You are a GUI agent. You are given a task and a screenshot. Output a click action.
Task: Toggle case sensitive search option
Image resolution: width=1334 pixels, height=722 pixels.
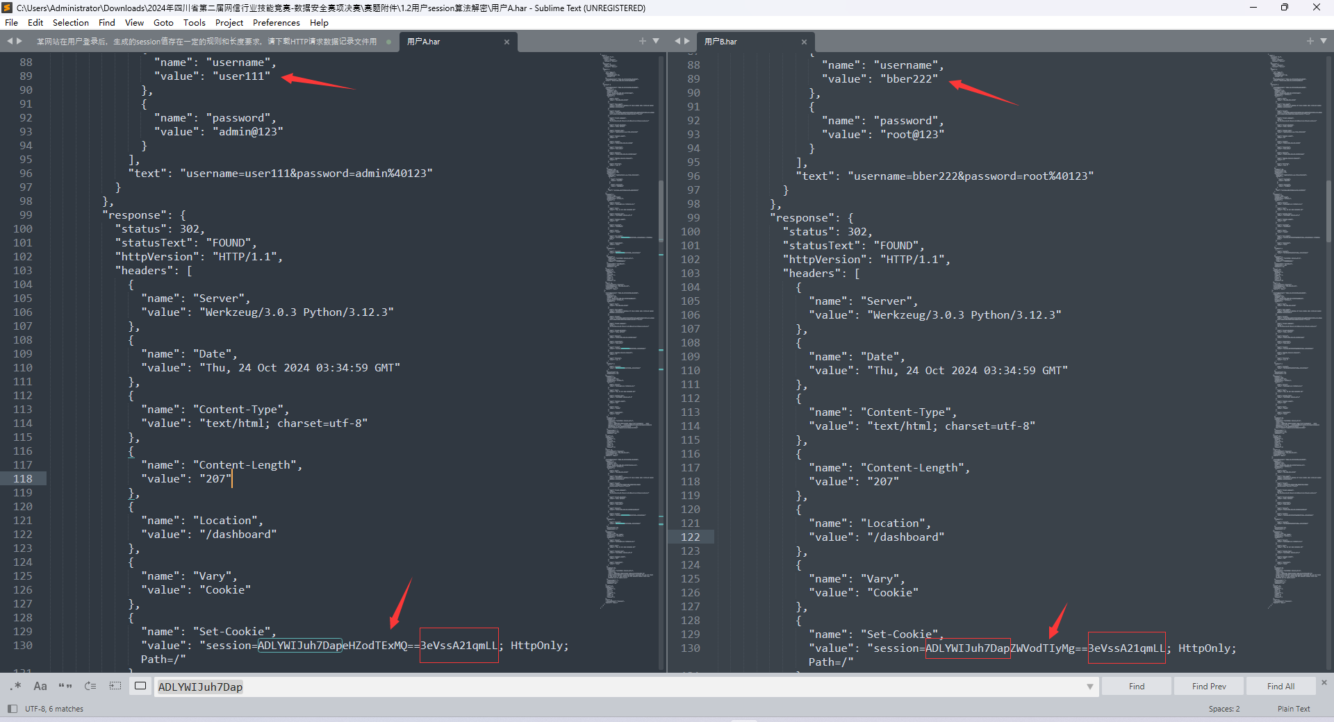point(40,686)
